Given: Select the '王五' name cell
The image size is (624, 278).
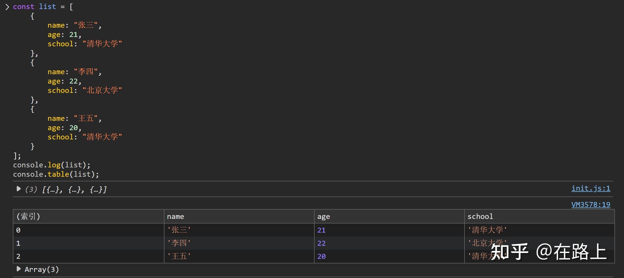Looking at the screenshot, I should pyautogui.click(x=239, y=256).
